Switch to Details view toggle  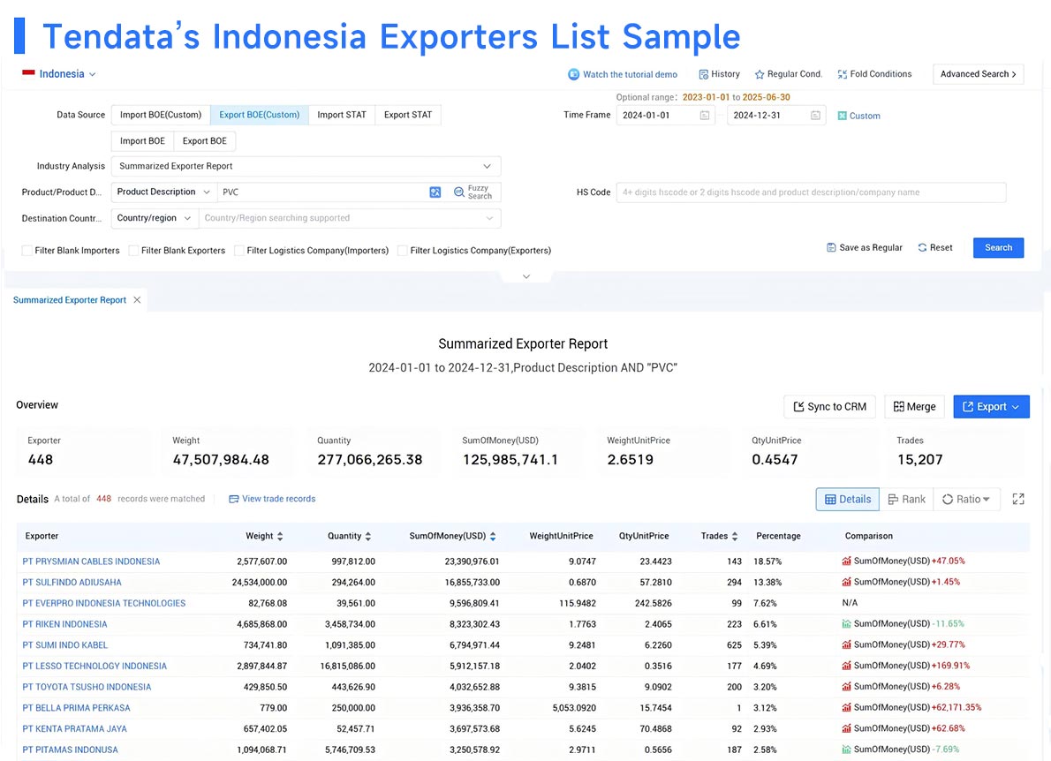[847, 499]
